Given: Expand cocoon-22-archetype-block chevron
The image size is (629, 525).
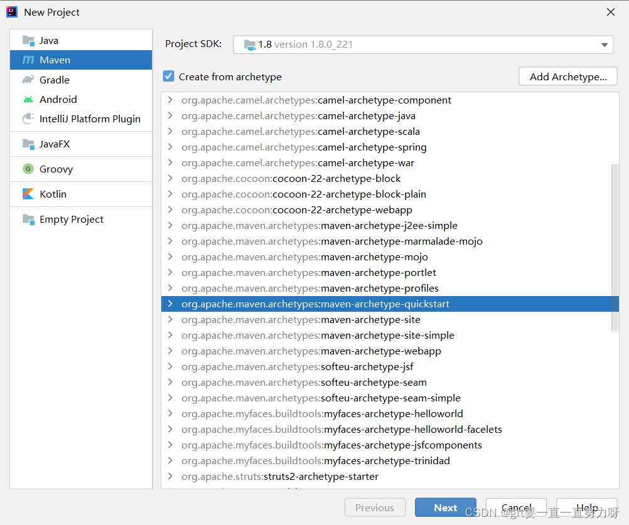Looking at the screenshot, I should tap(170, 178).
